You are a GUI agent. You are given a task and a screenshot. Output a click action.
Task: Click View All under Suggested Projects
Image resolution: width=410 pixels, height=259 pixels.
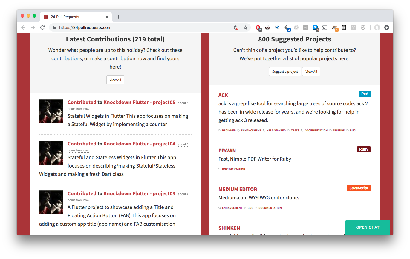coord(311,72)
